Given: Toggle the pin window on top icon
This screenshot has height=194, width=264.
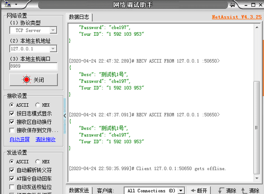Looking at the screenshot, I should 232,5.
